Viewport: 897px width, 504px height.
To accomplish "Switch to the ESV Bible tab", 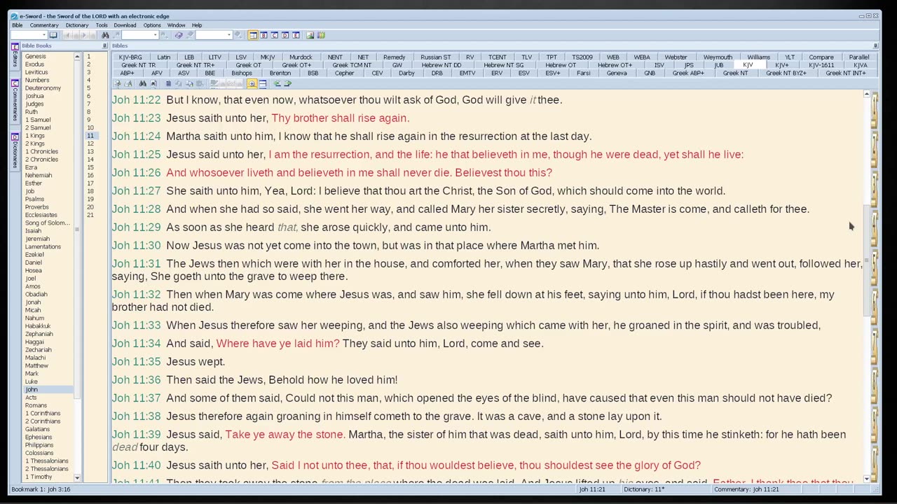I will 524,73.
